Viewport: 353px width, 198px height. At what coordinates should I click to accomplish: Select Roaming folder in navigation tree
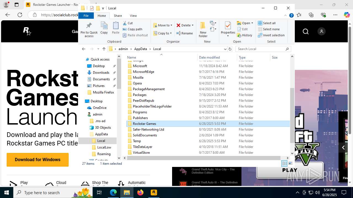(x=104, y=154)
